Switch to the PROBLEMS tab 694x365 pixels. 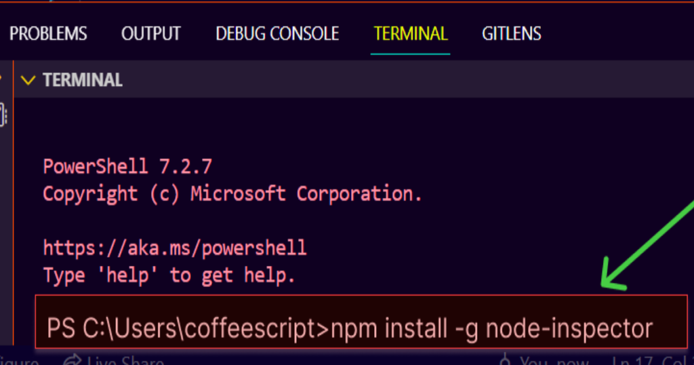[48, 33]
